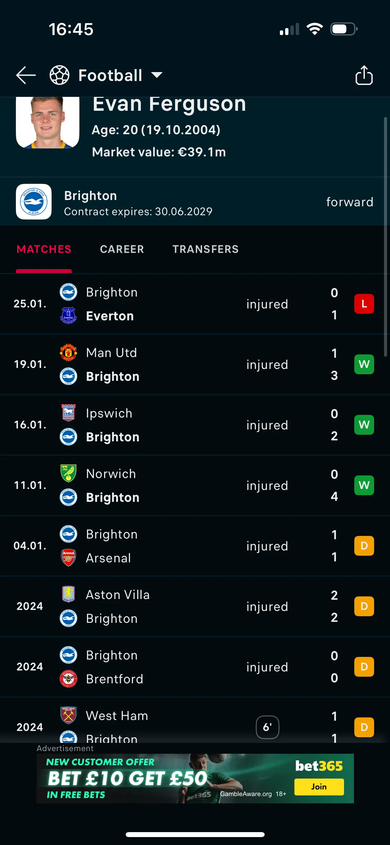Open the Football sport dropdown arrow

(157, 75)
